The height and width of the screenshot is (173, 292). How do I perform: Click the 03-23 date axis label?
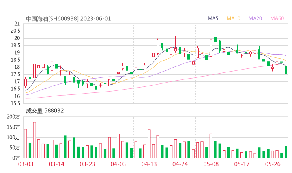(87, 164)
